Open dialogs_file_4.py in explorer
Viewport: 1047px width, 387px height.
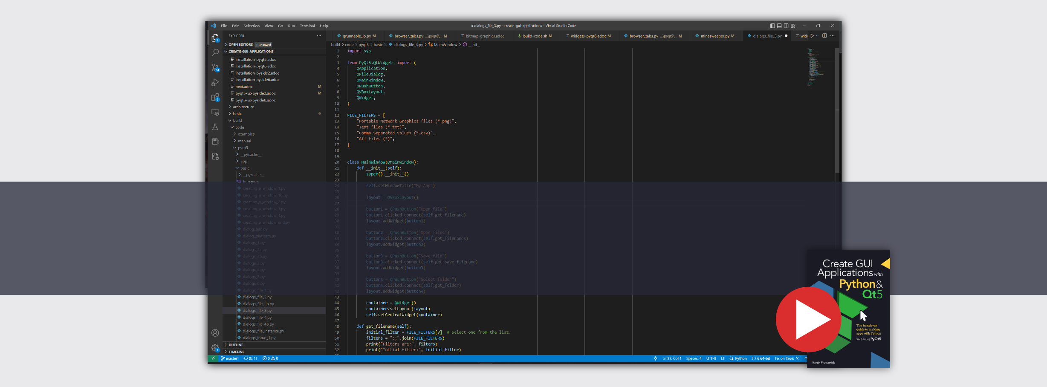coord(257,318)
